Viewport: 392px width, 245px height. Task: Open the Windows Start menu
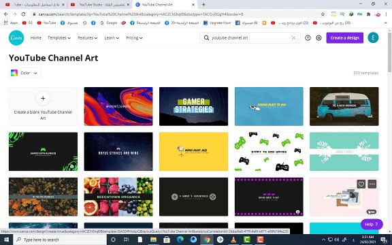tap(6, 240)
